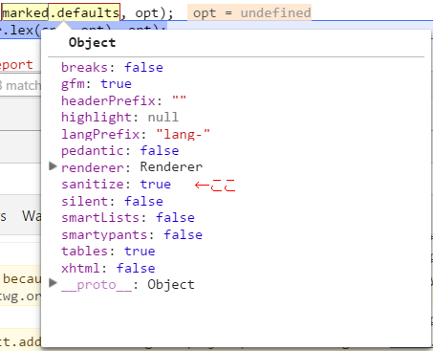
Task: Select the pedantic: false property
Action: 120,151
